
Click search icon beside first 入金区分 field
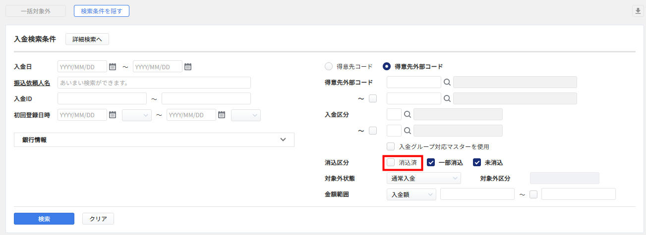408,115
